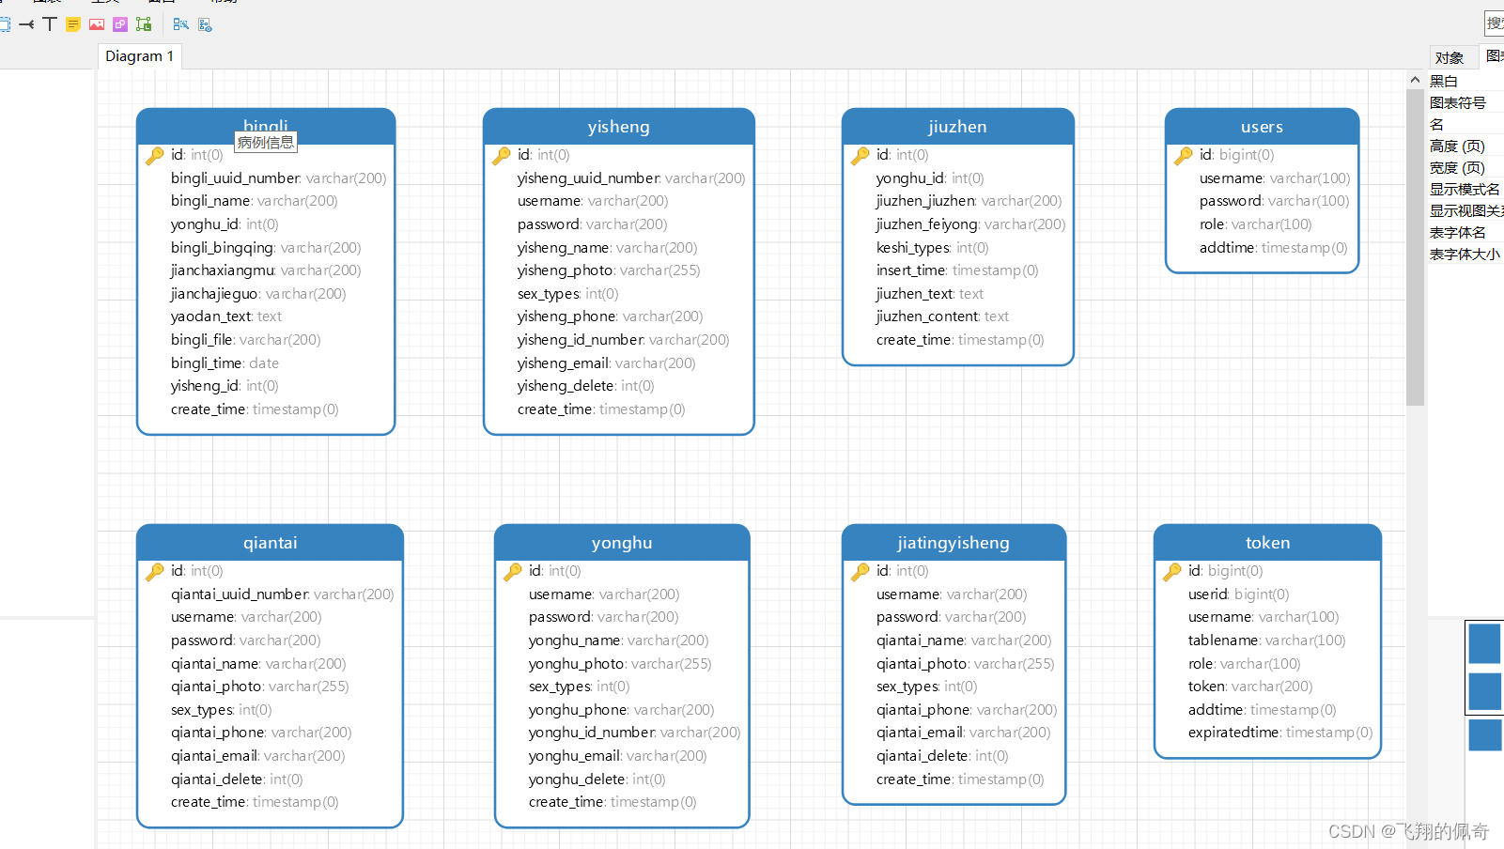Click jianchaxiangmu field in bingli table

point(266,270)
